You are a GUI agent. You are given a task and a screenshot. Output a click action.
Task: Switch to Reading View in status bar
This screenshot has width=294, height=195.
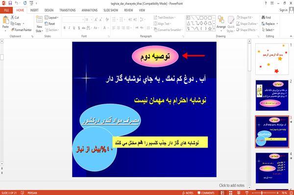[239, 193]
